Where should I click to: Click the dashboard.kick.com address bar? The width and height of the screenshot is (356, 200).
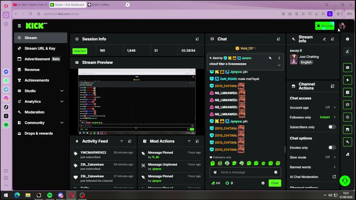pyautogui.click(x=61, y=14)
